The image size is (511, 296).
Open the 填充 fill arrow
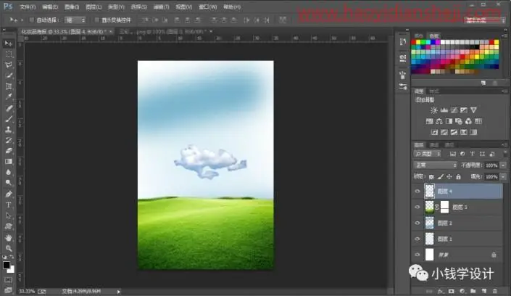pos(503,177)
